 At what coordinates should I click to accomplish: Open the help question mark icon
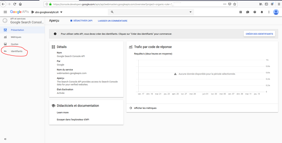point(255,12)
